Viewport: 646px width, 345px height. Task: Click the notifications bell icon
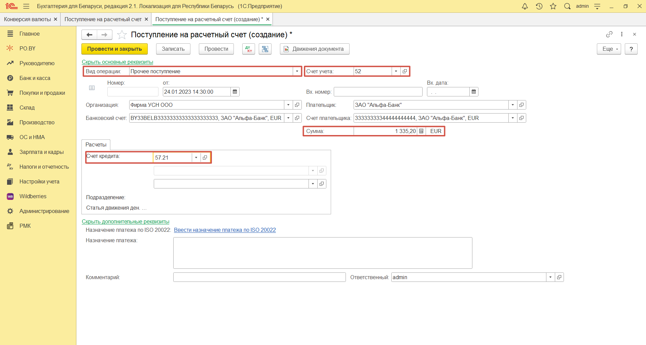click(x=525, y=6)
